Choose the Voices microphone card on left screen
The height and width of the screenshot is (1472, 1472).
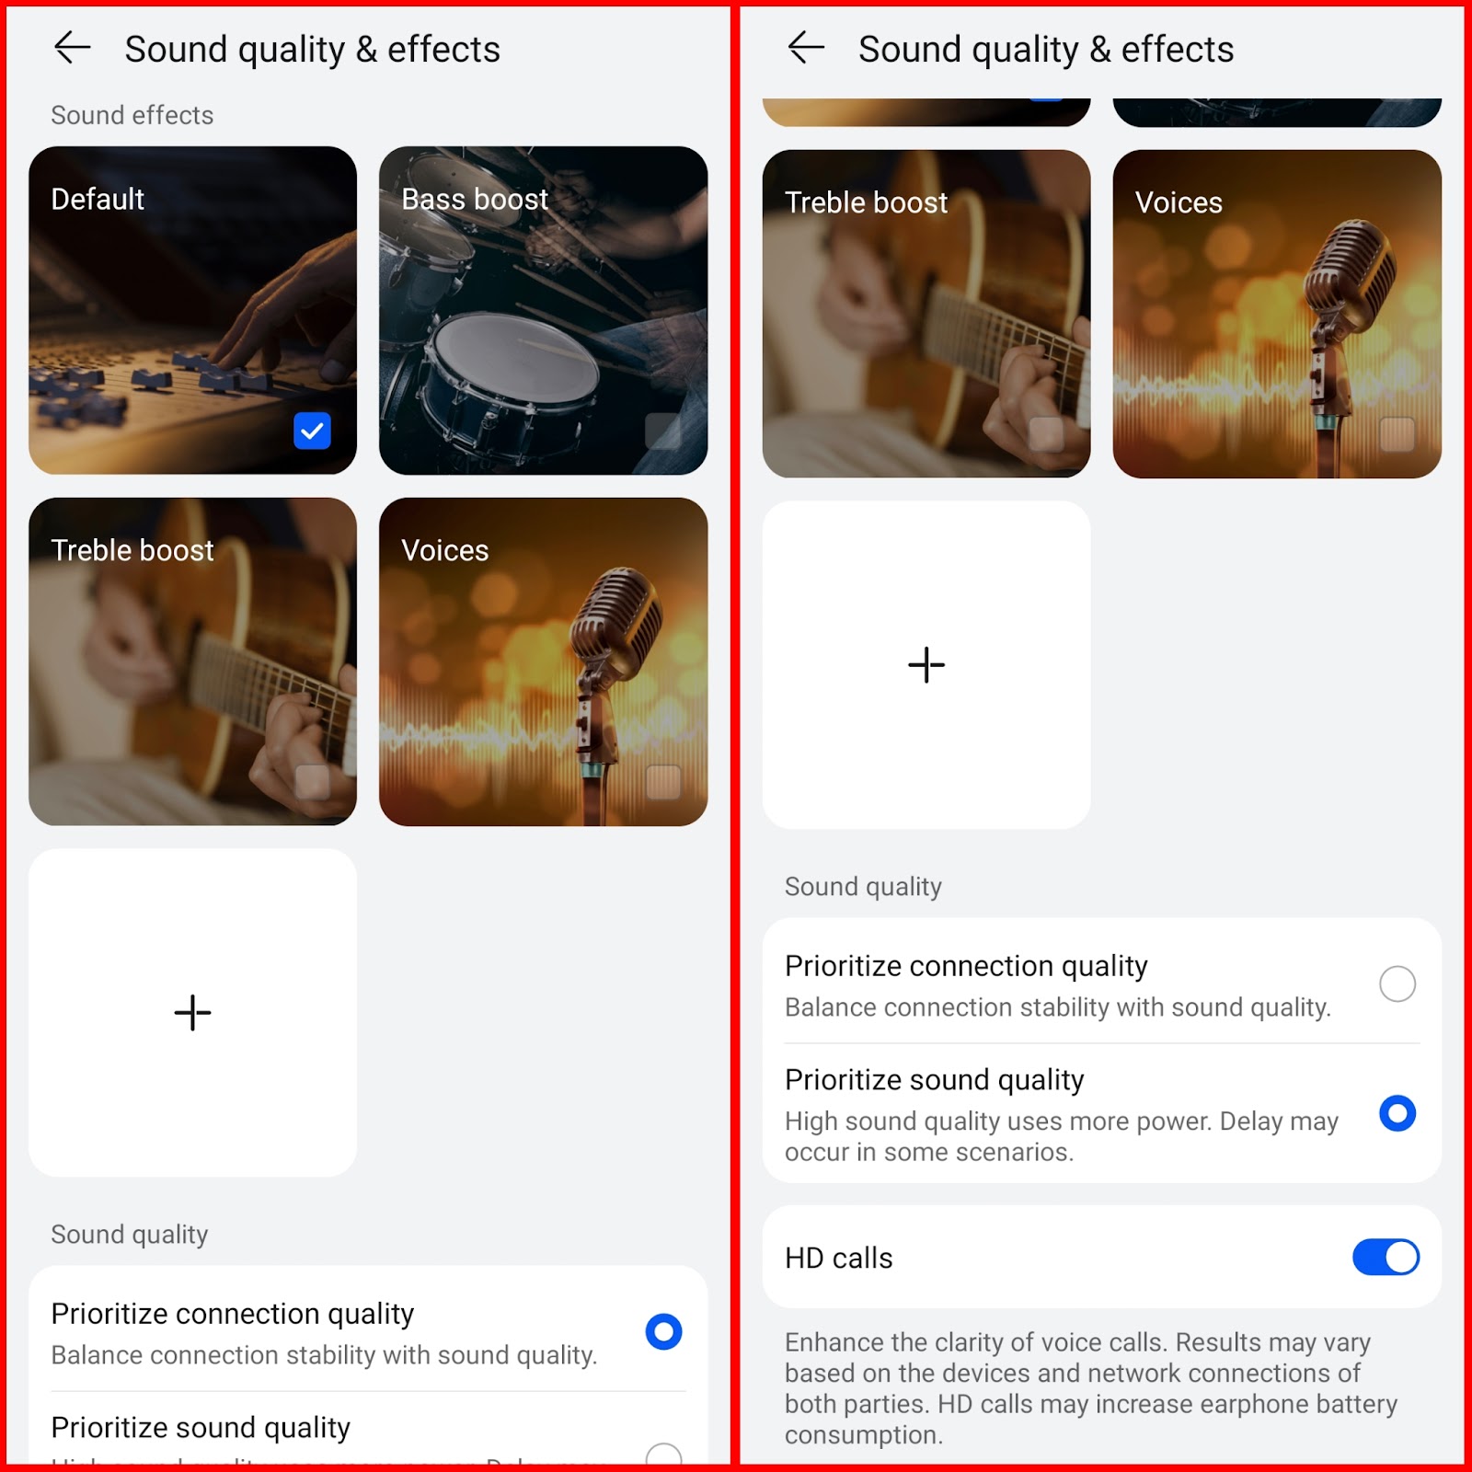543,661
